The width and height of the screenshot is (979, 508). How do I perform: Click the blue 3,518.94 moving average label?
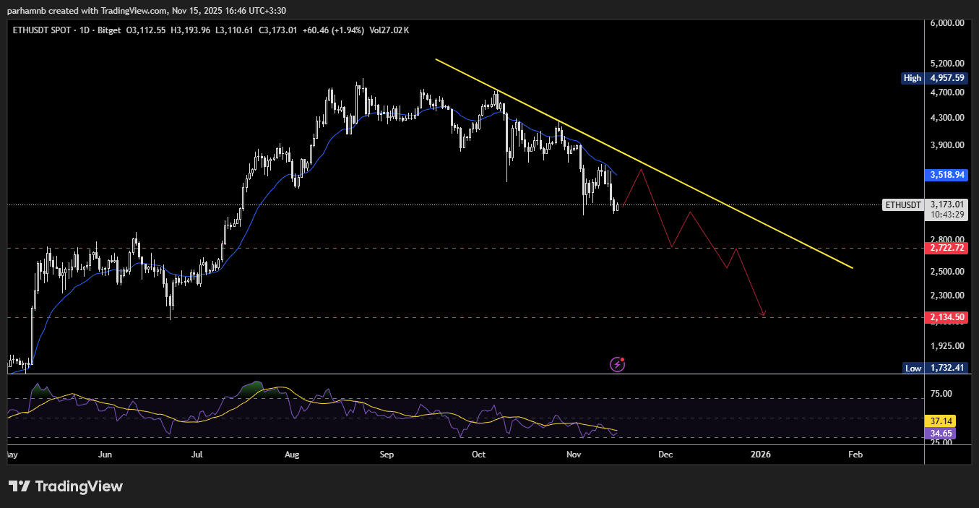point(946,175)
